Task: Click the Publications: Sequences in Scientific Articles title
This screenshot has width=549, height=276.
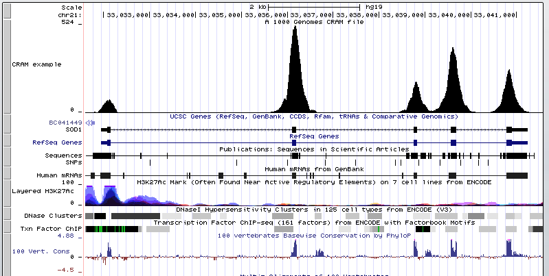Action: [x=314, y=149]
